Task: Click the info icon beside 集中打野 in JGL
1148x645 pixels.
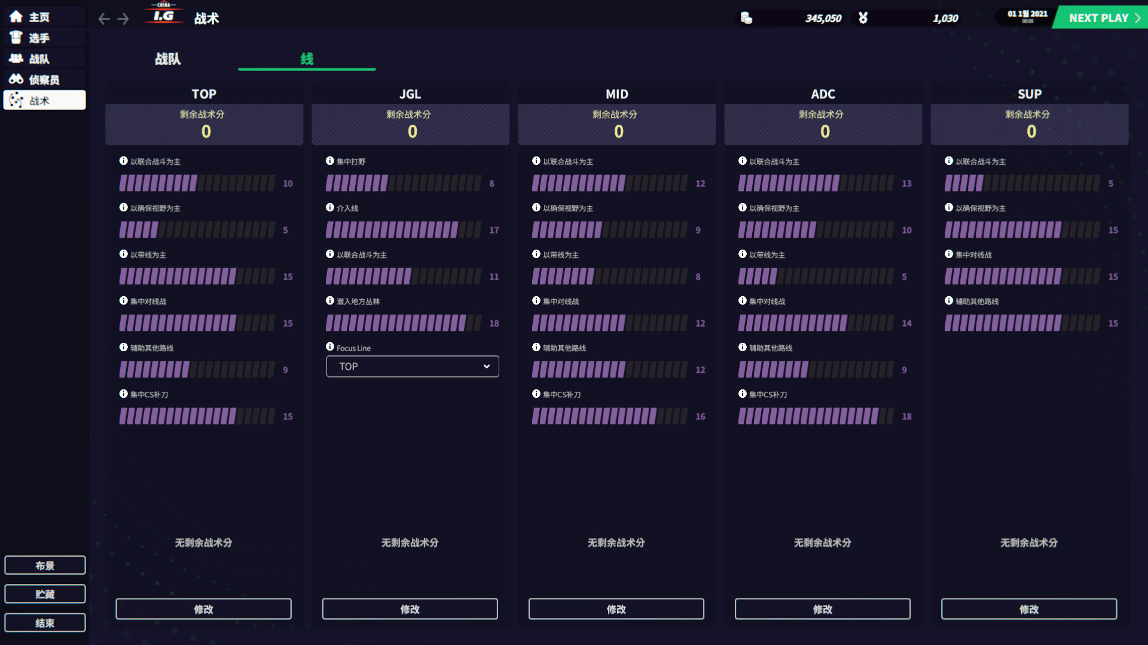Action: [329, 161]
